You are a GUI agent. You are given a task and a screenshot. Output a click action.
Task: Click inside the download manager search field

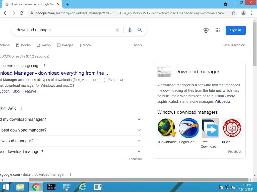(64, 30)
